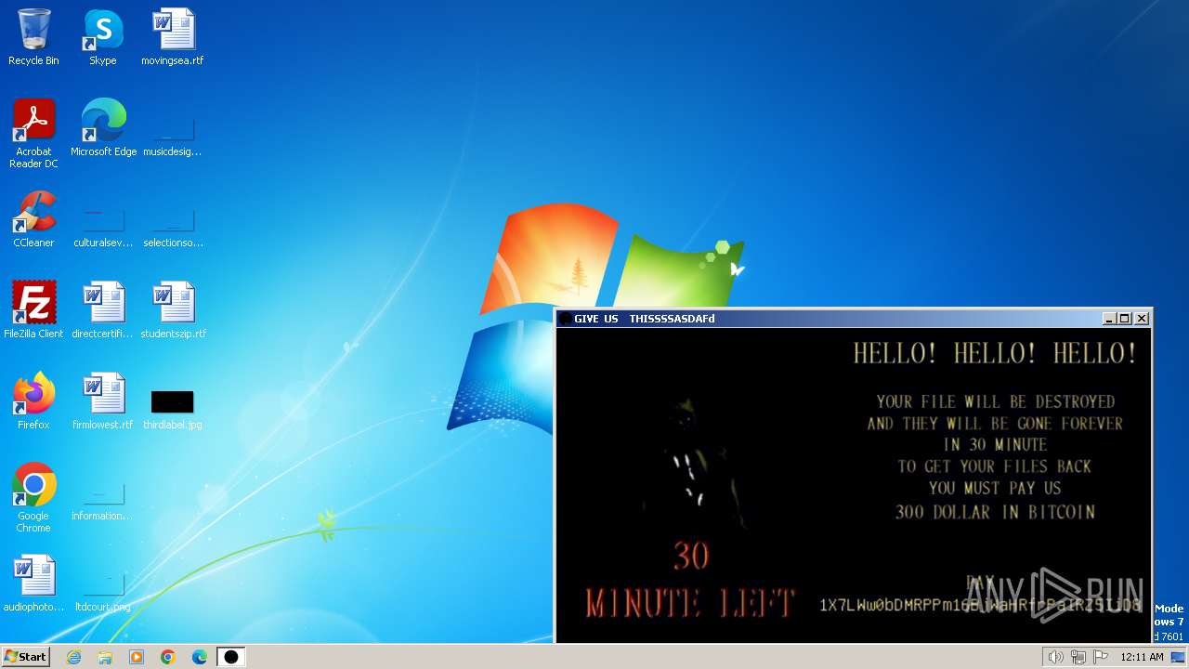The image size is (1189, 669).
Task: Open the volume control in system tray
Action: point(1055,657)
